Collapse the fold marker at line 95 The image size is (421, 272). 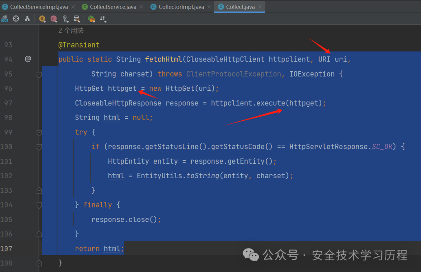click(x=39, y=74)
